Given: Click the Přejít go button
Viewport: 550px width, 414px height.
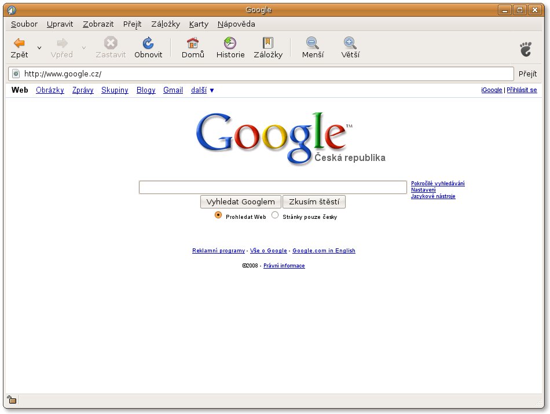Looking at the screenshot, I should (527, 74).
